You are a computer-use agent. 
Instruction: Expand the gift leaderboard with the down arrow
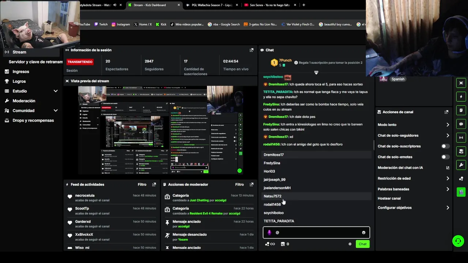coord(316,73)
